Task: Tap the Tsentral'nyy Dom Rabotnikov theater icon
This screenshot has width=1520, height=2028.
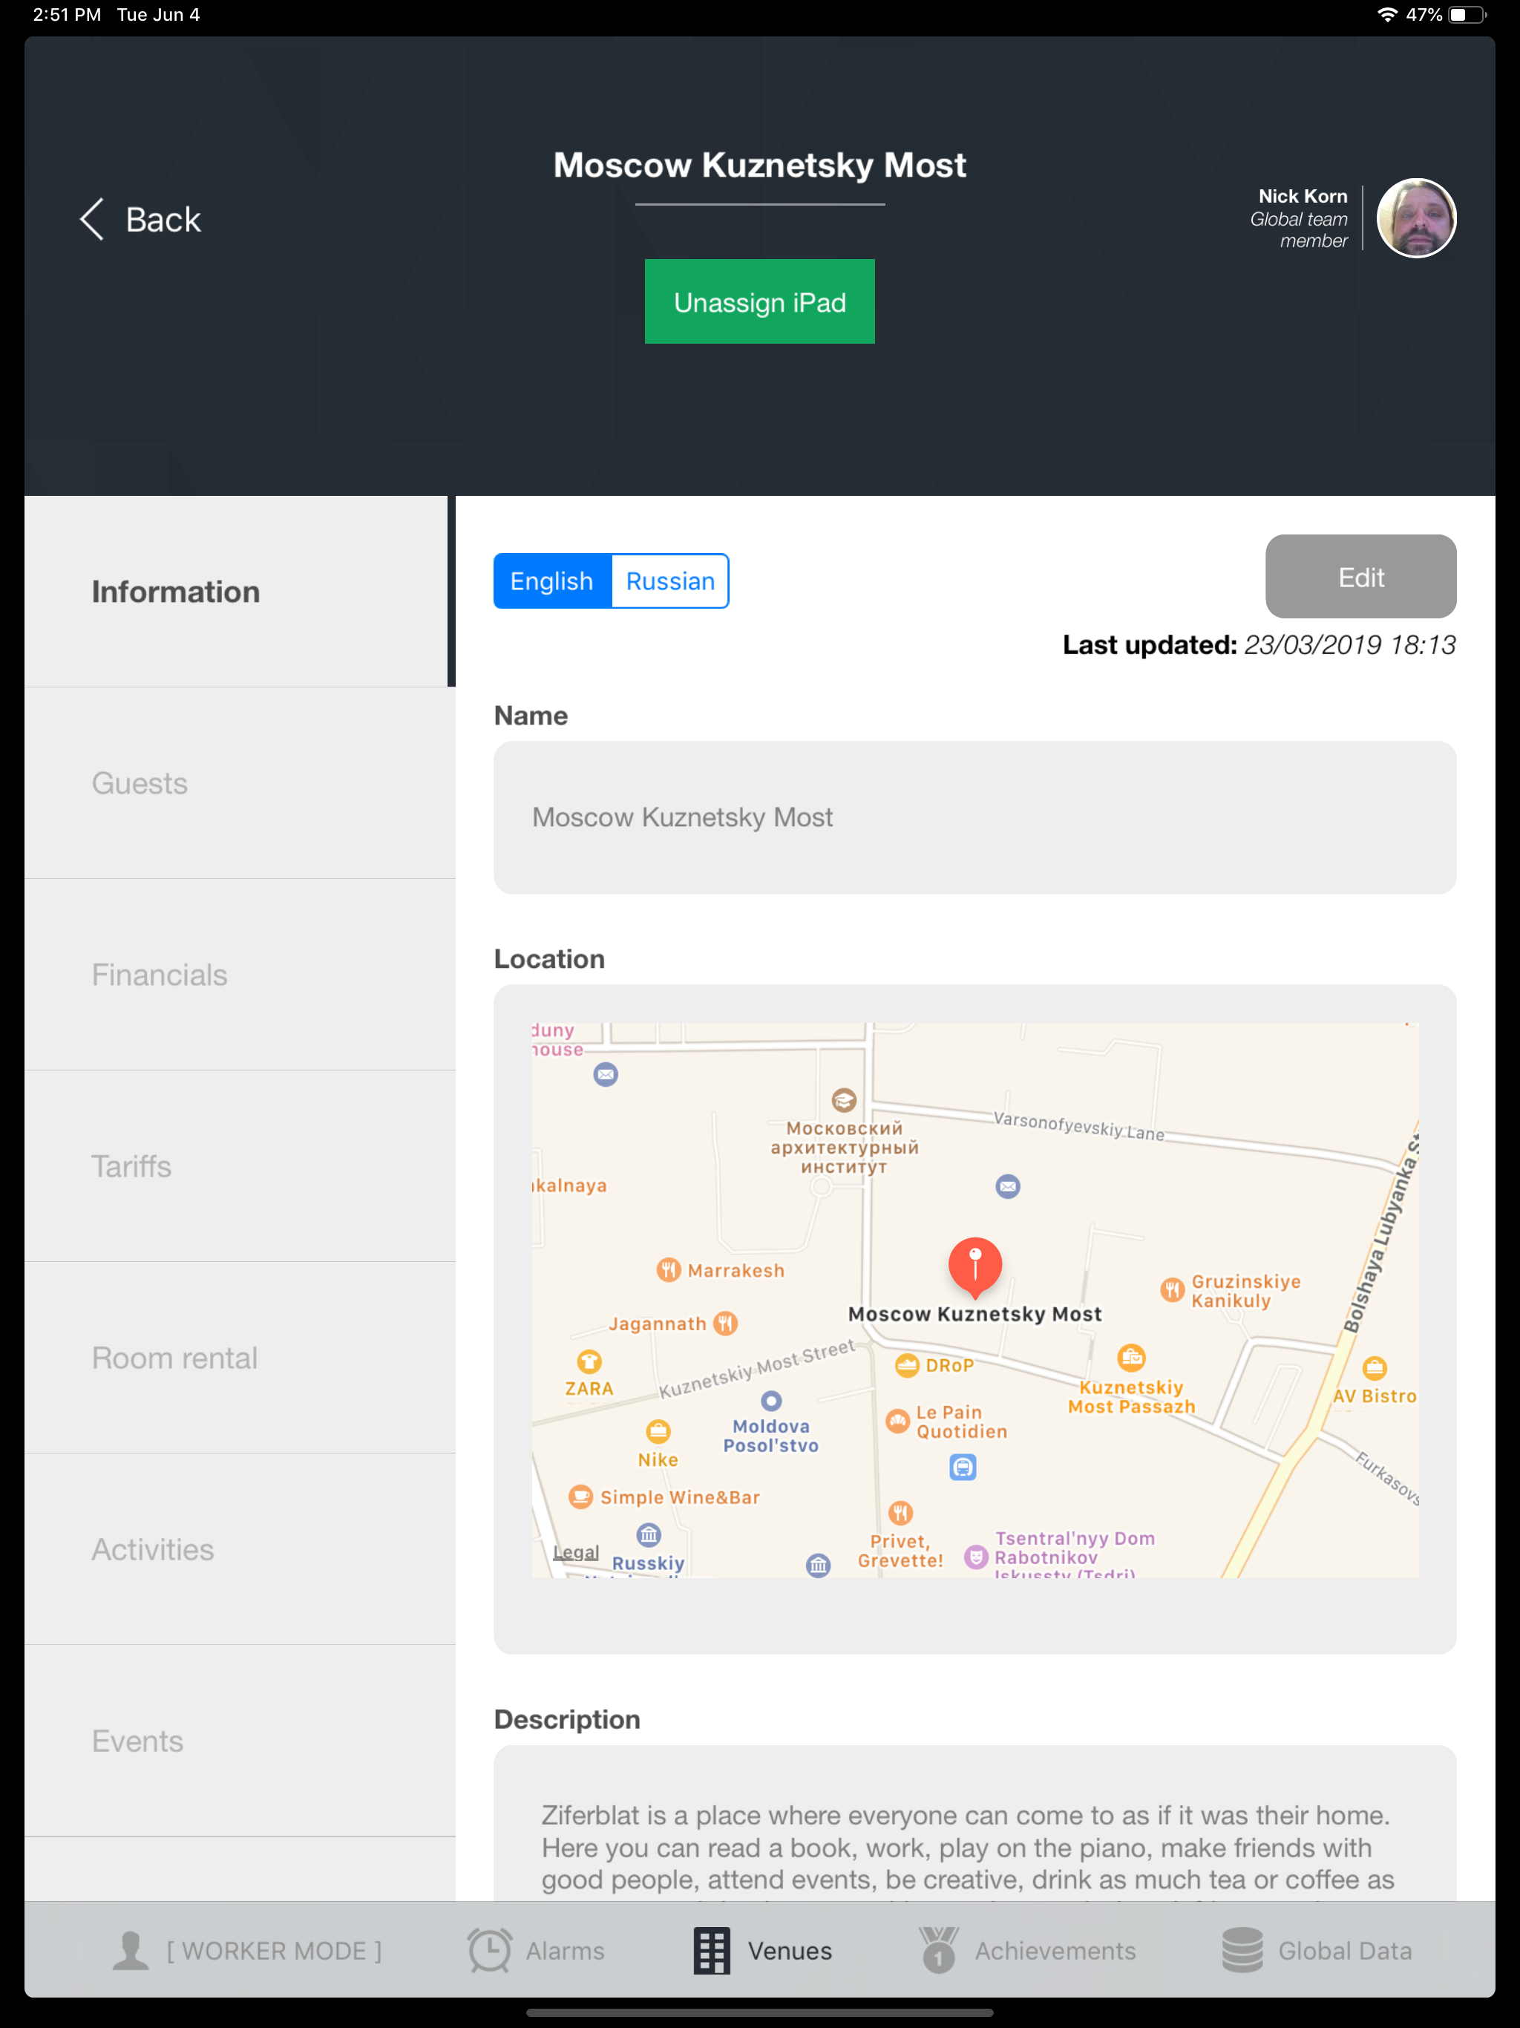Action: pos(977,1557)
